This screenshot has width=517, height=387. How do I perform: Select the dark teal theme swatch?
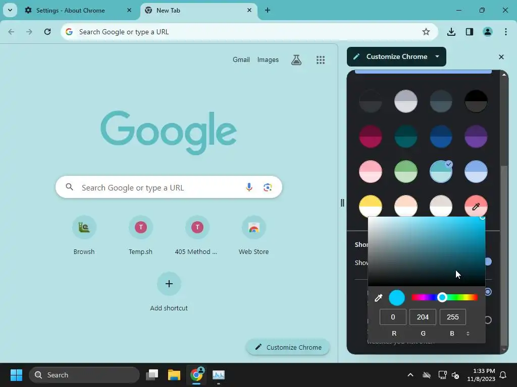click(x=406, y=136)
